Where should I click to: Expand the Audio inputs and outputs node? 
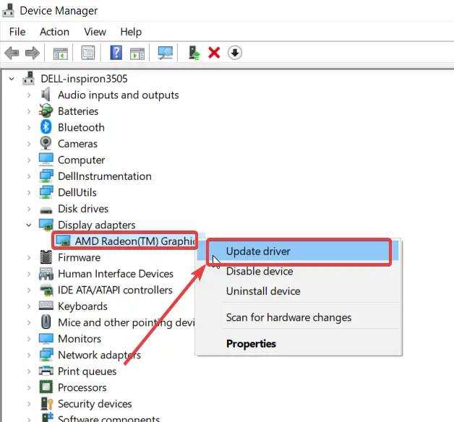(x=29, y=95)
